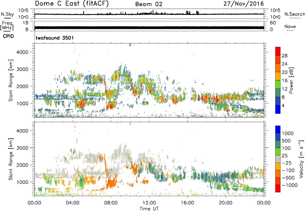Screen dimensions: 305x211
Task: Click the 'CPID' label
Action: (8, 36)
